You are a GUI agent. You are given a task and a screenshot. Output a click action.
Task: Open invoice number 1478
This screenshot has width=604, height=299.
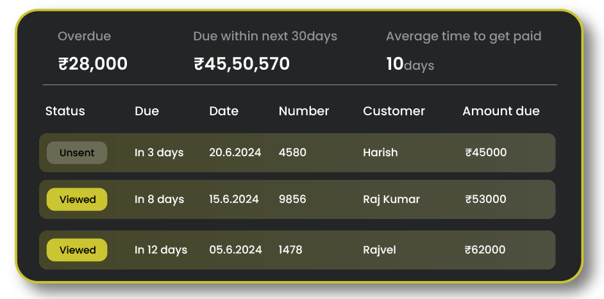click(x=290, y=250)
